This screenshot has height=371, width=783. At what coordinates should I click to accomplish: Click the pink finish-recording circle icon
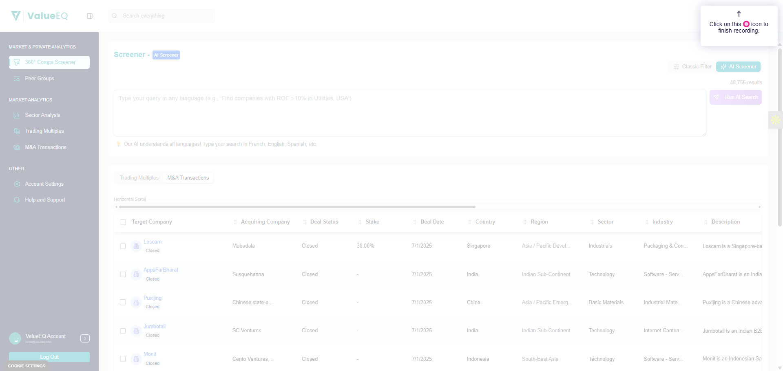(746, 24)
